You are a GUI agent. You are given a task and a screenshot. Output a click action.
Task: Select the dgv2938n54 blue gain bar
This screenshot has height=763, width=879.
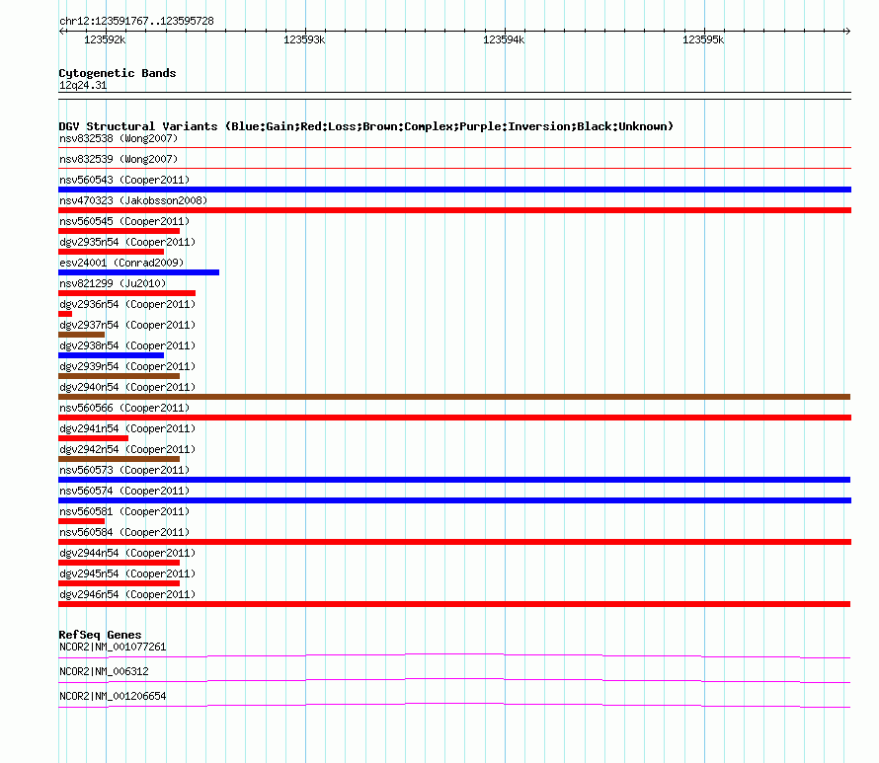[x=111, y=355]
